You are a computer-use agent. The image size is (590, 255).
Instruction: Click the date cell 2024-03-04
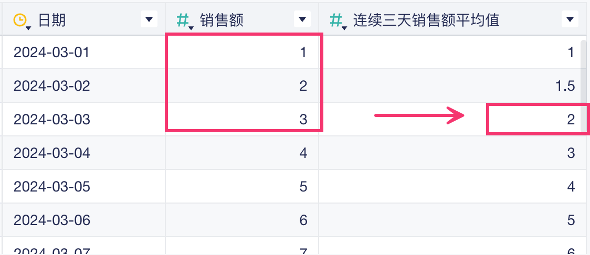51,153
